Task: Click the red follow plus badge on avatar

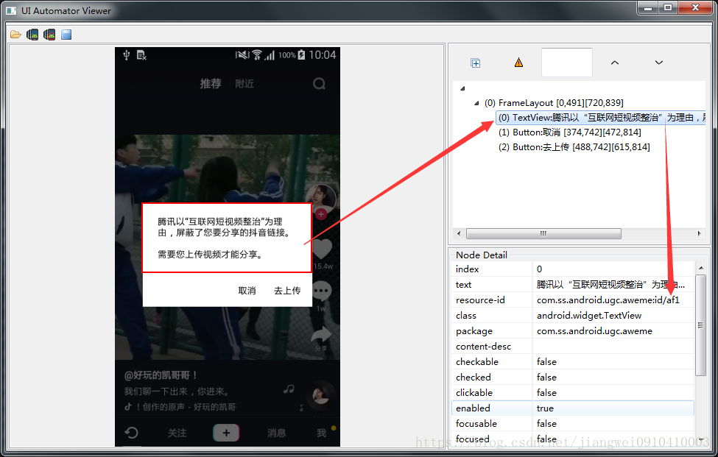Action: (322, 213)
